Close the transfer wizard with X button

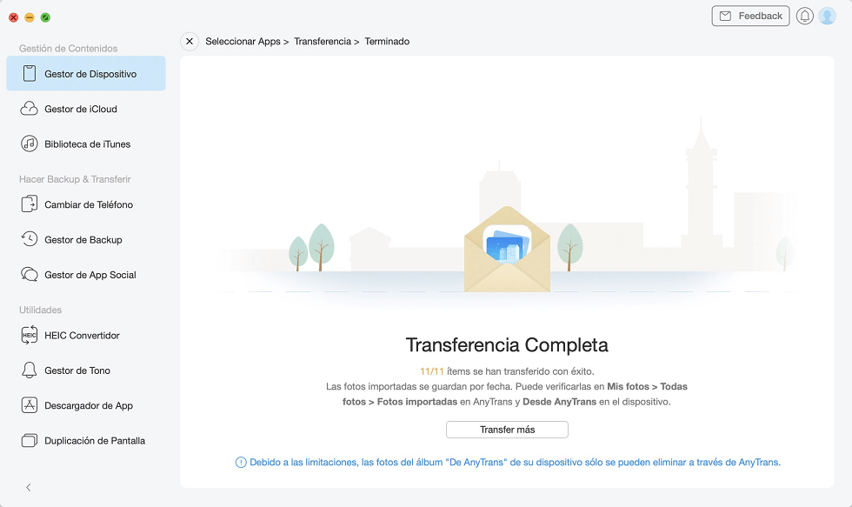click(x=190, y=41)
